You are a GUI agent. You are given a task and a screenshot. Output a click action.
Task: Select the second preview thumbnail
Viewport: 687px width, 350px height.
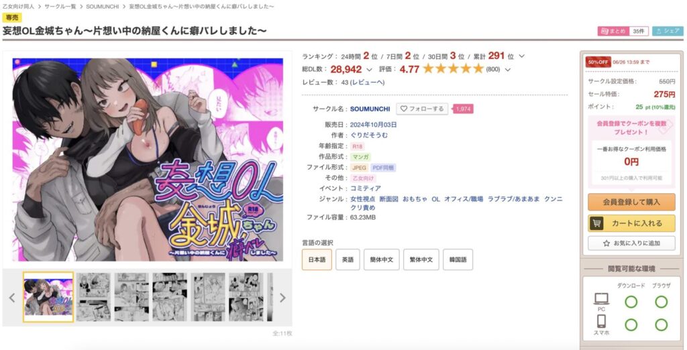coord(93,297)
